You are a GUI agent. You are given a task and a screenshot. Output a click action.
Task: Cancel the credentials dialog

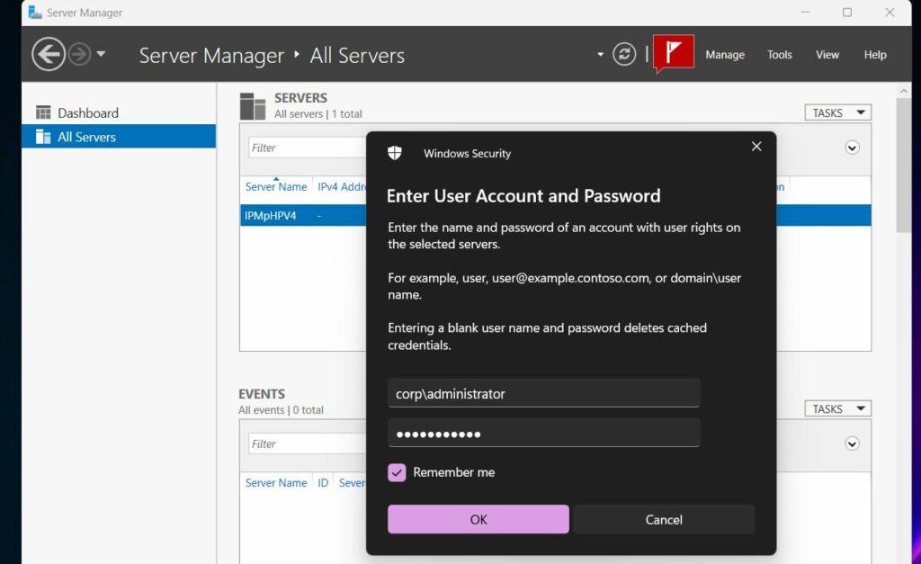[664, 519]
